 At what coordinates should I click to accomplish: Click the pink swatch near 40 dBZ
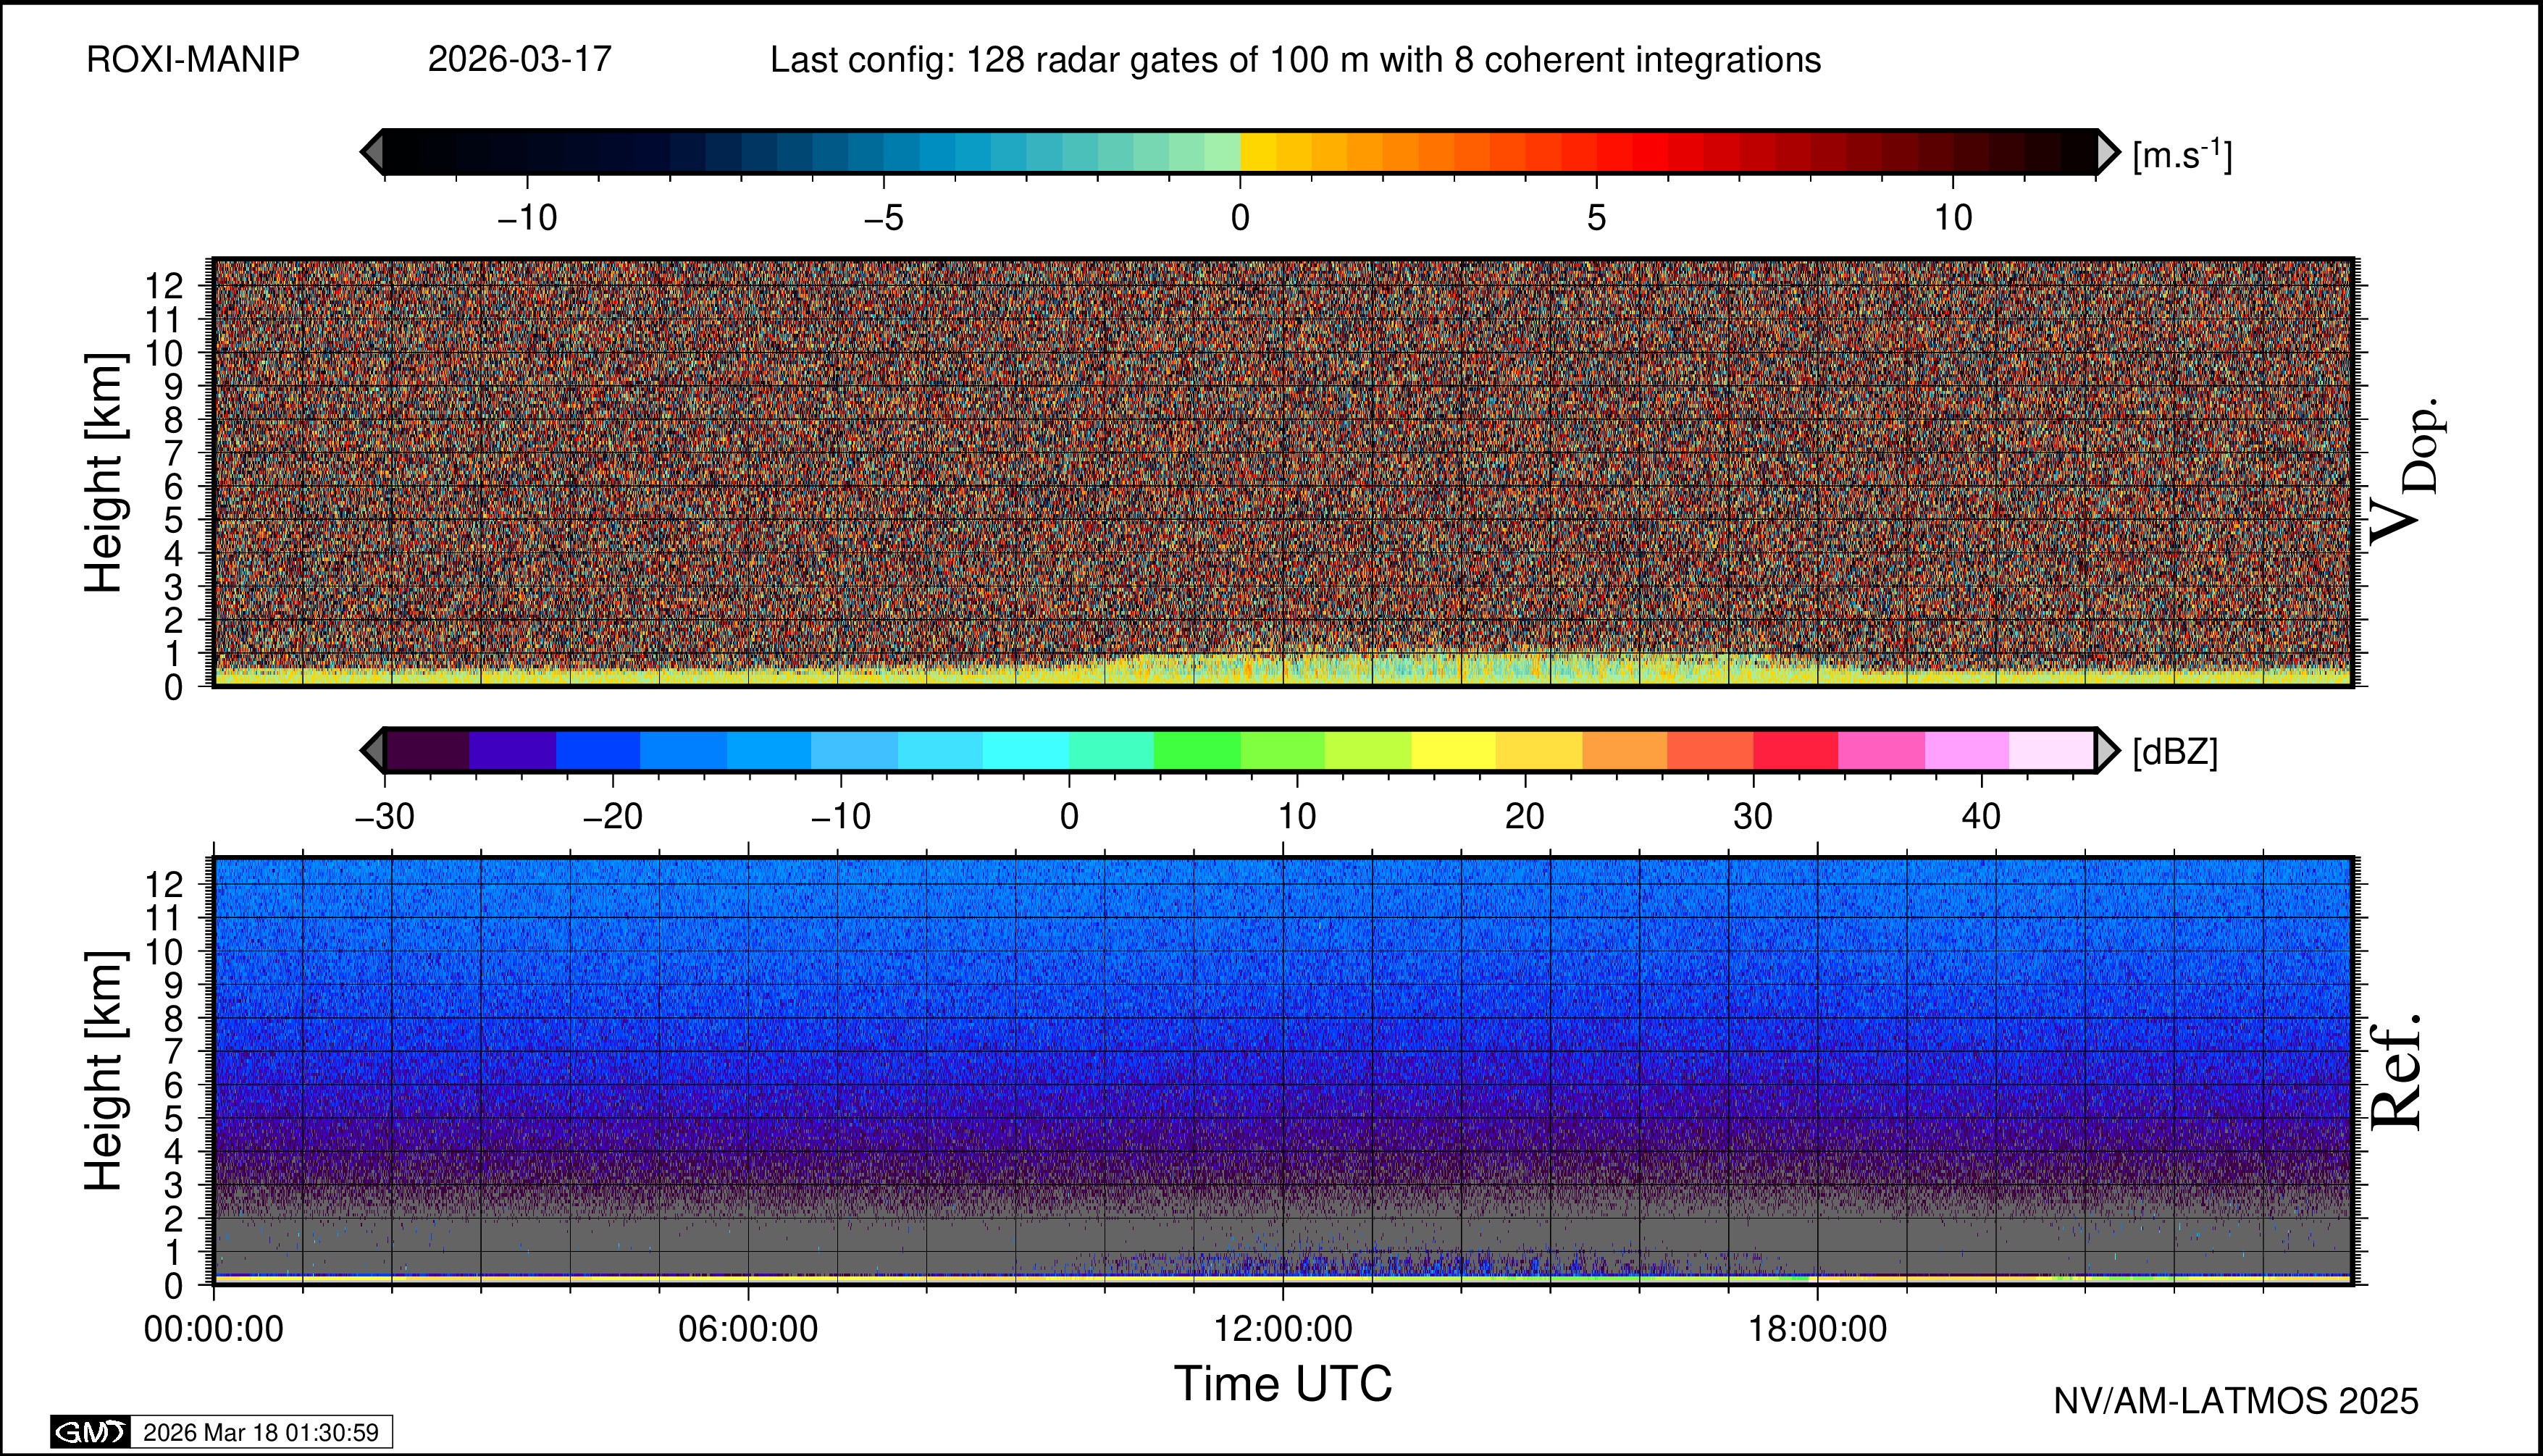click(x=1966, y=750)
